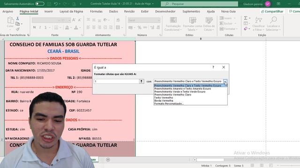Screen dimensions: 300x168
Task: Switch to Page Layout view in status bar
Action: point(262,166)
